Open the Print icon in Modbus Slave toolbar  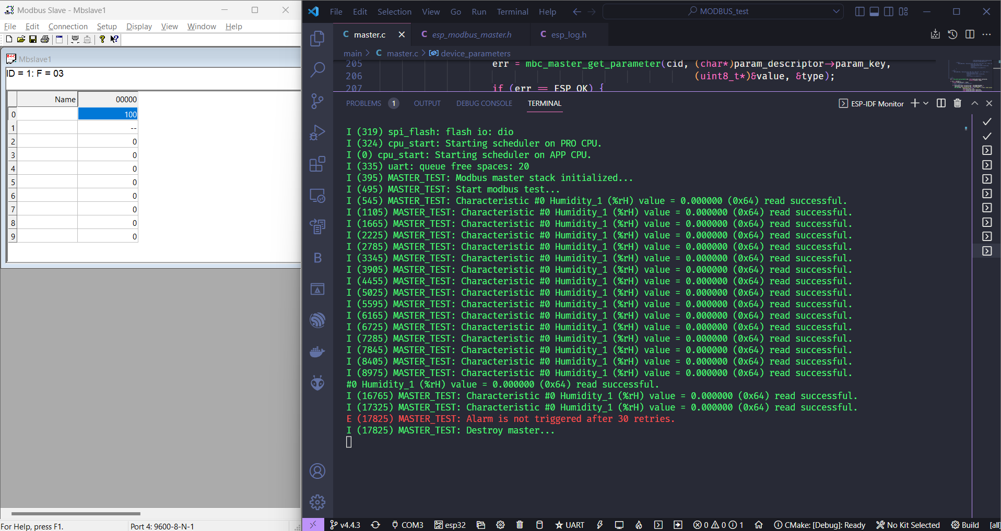[x=45, y=39]
